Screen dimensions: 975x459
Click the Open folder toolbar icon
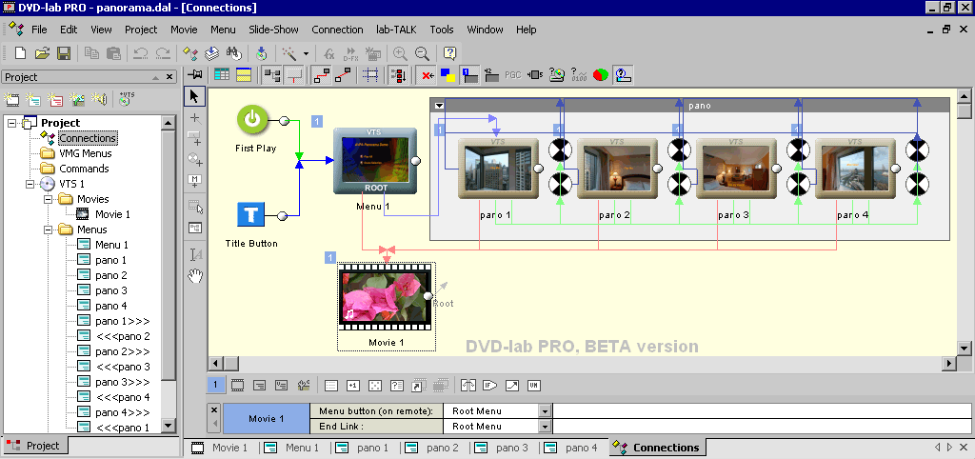coord(42,53)
